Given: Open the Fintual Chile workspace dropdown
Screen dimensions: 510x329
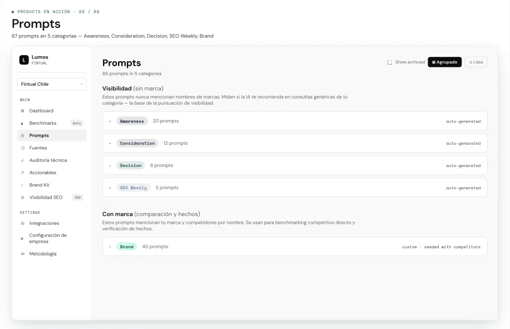Looking at the screenshot, I should (52, 84).
